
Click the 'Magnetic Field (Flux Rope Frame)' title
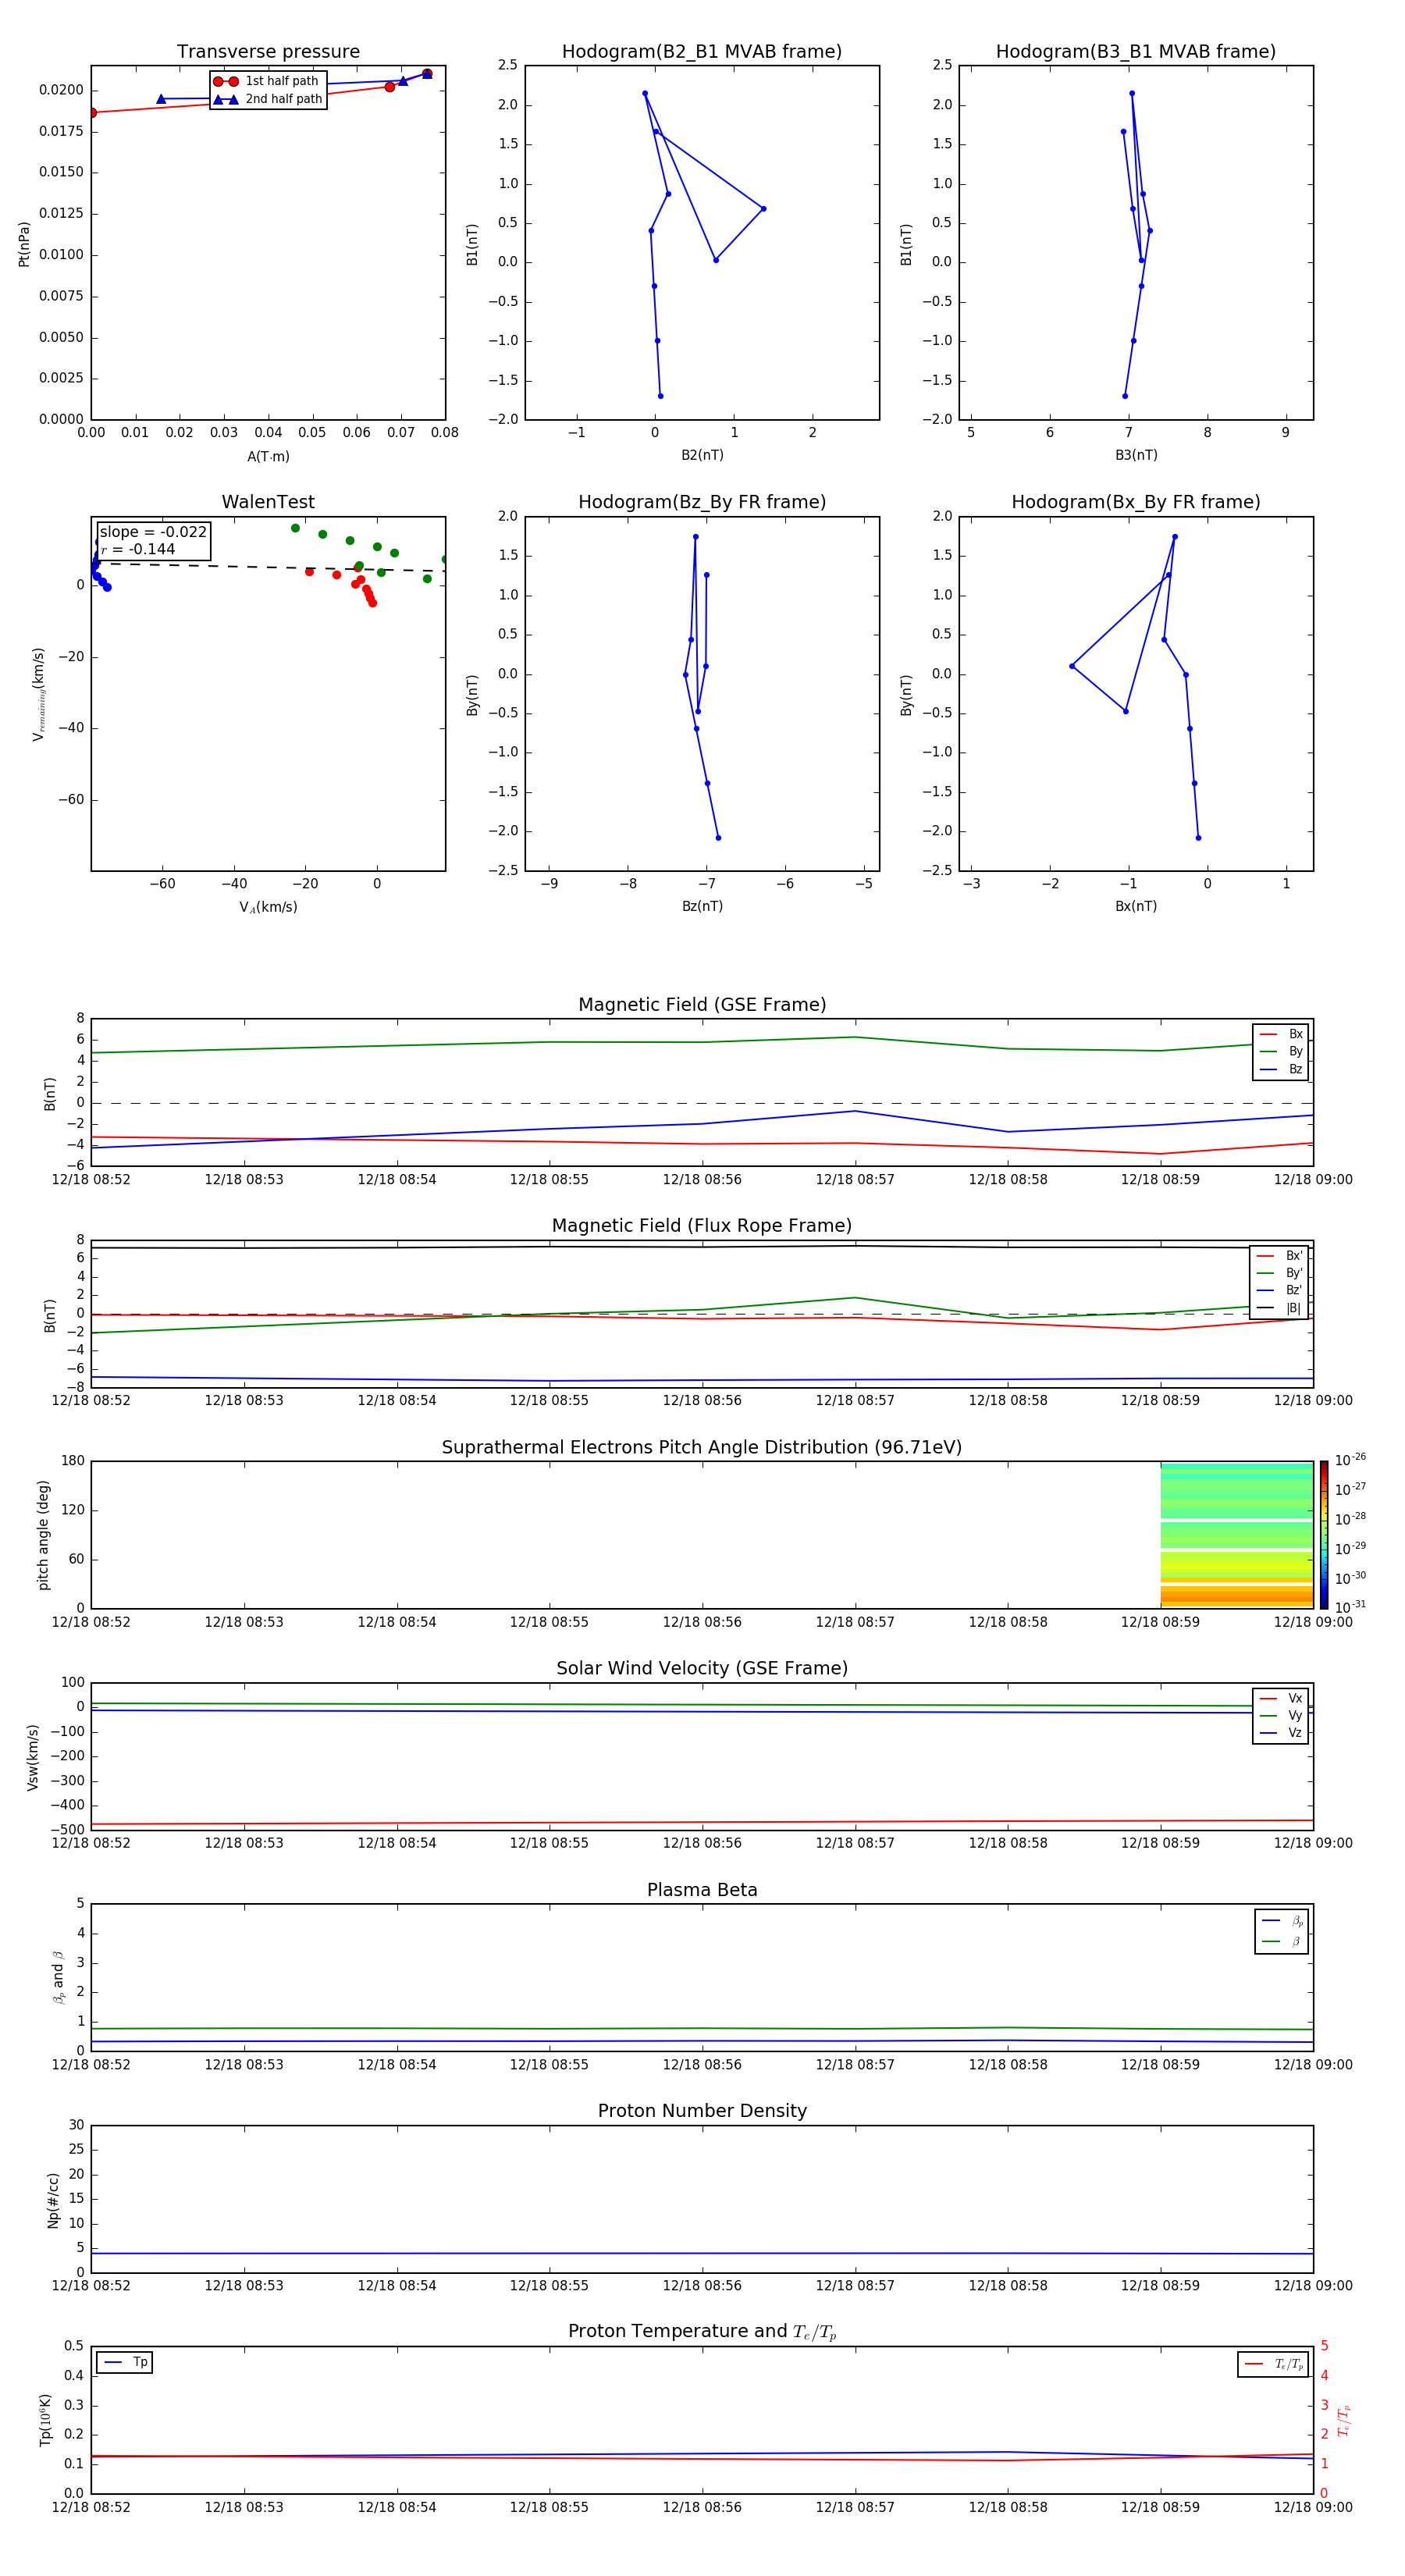[702, 1226]
